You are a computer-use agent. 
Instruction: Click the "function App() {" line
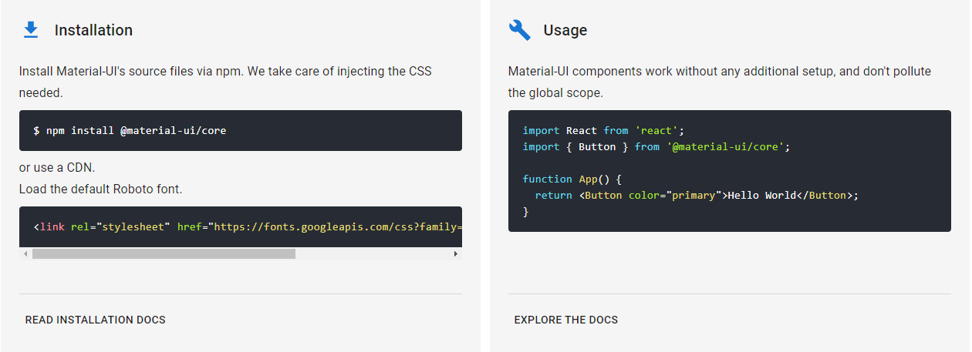(572, 179)
